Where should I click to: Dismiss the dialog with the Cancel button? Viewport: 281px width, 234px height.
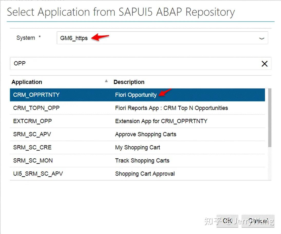[x=258, y=221]
